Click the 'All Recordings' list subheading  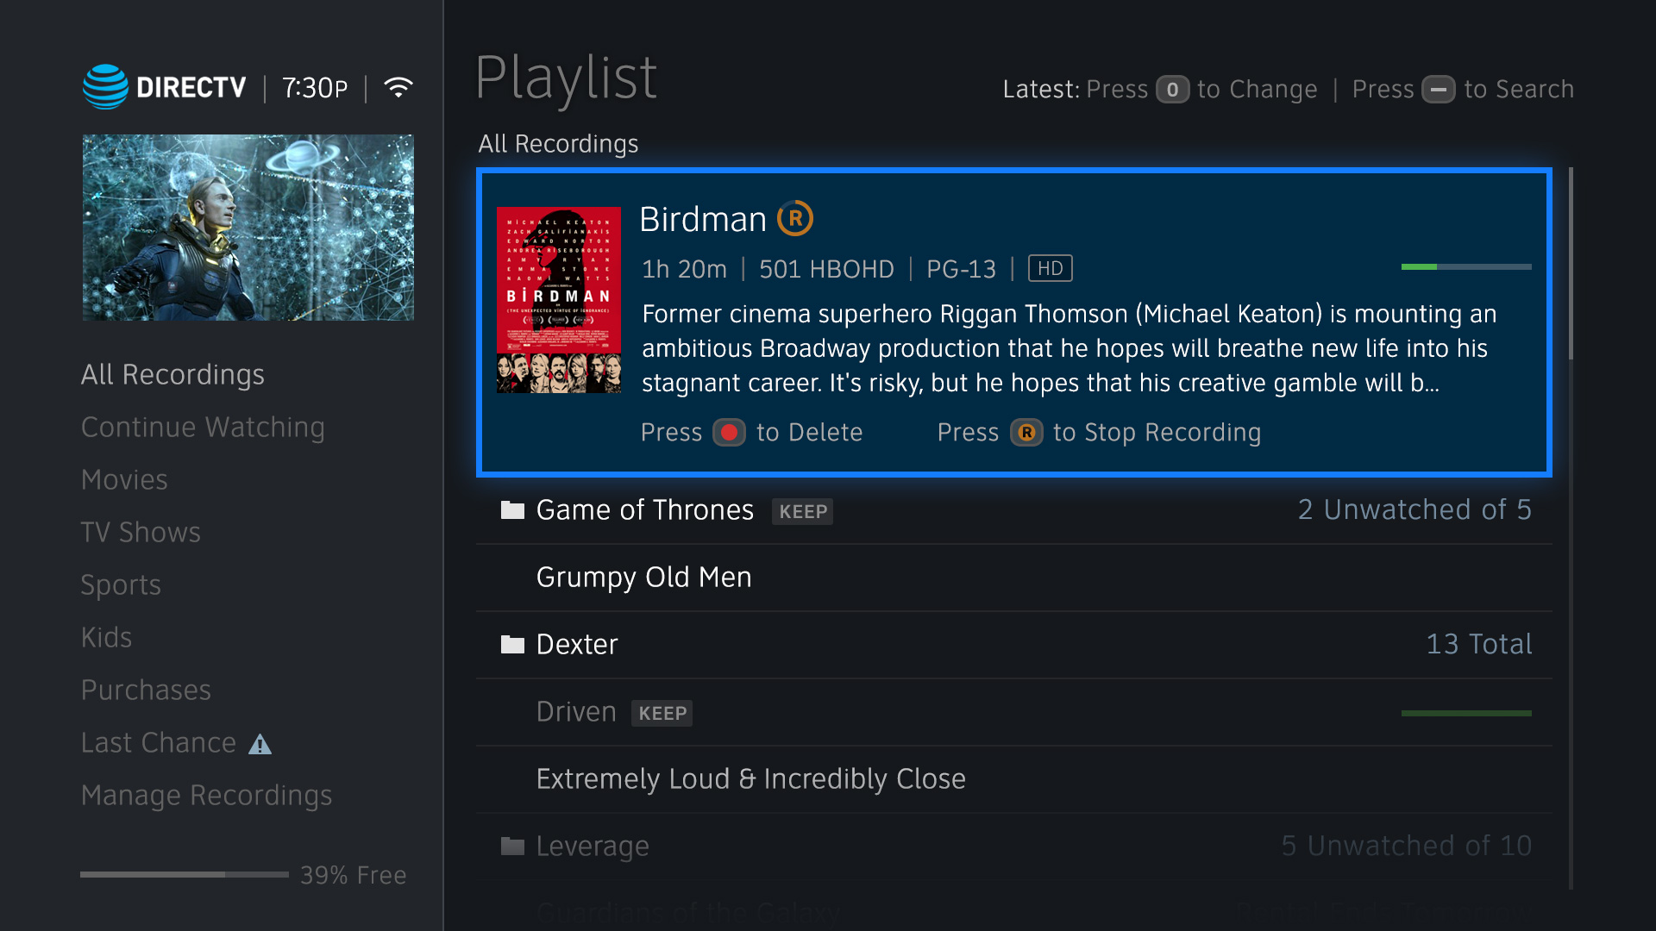(x=558, y=144)
